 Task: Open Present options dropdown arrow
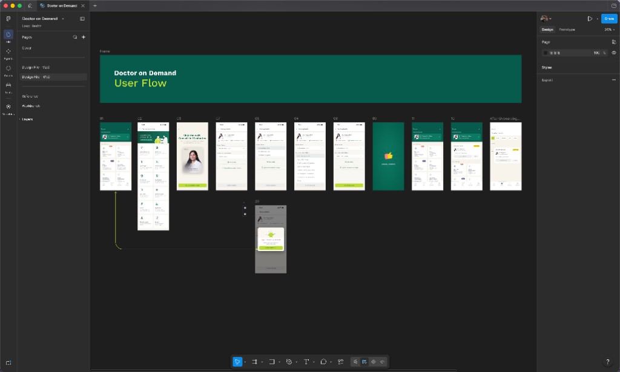(x=597, y=19)
